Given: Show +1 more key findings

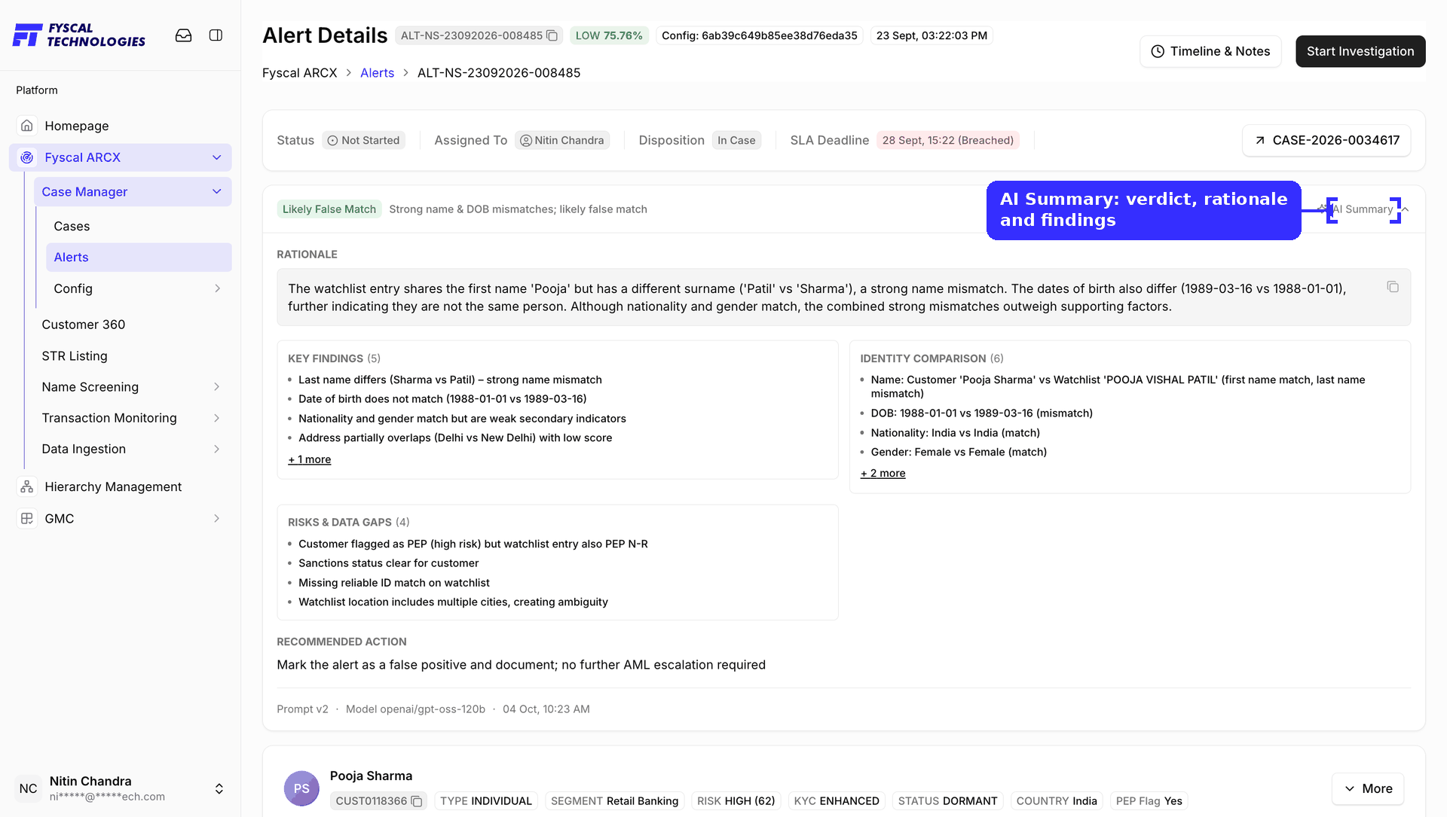Looking at the screenshot, I should click(x=309, y=459).
